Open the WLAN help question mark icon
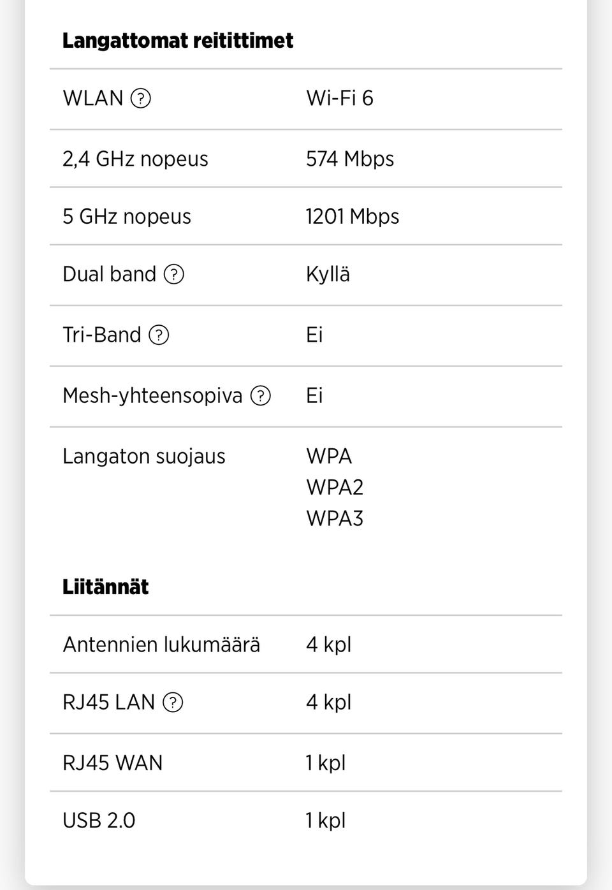The height and width of the screenshot is (890, 612). [140, 98]
